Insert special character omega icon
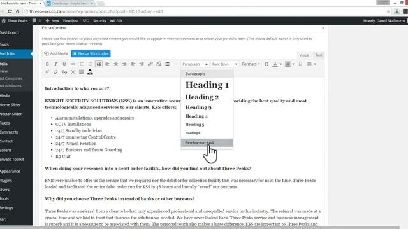Image resolution: width=408 pixels, height=229 pixels. [266, 64]
